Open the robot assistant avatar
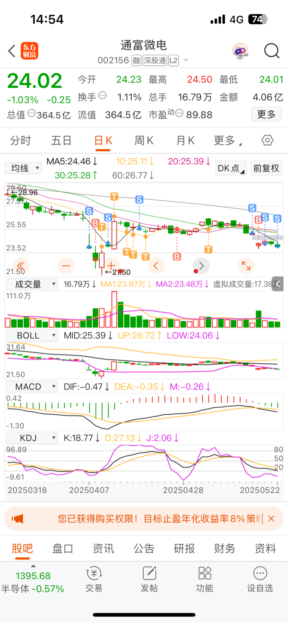Image resolution: width=288 pixels, height=623 pixels. (240, 51)
